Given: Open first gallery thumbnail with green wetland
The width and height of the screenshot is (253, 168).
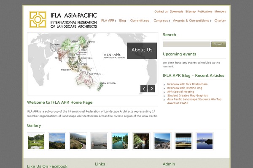Looking at the screenshot, I should pyautogui.click(x=36, y=141).
